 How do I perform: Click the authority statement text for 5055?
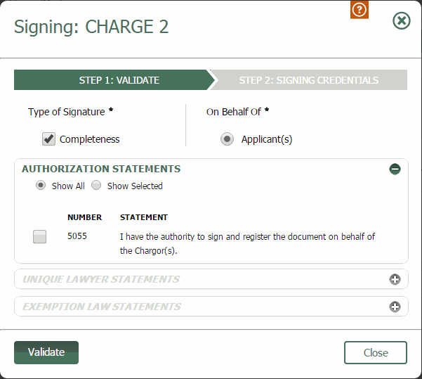[247, 244]
